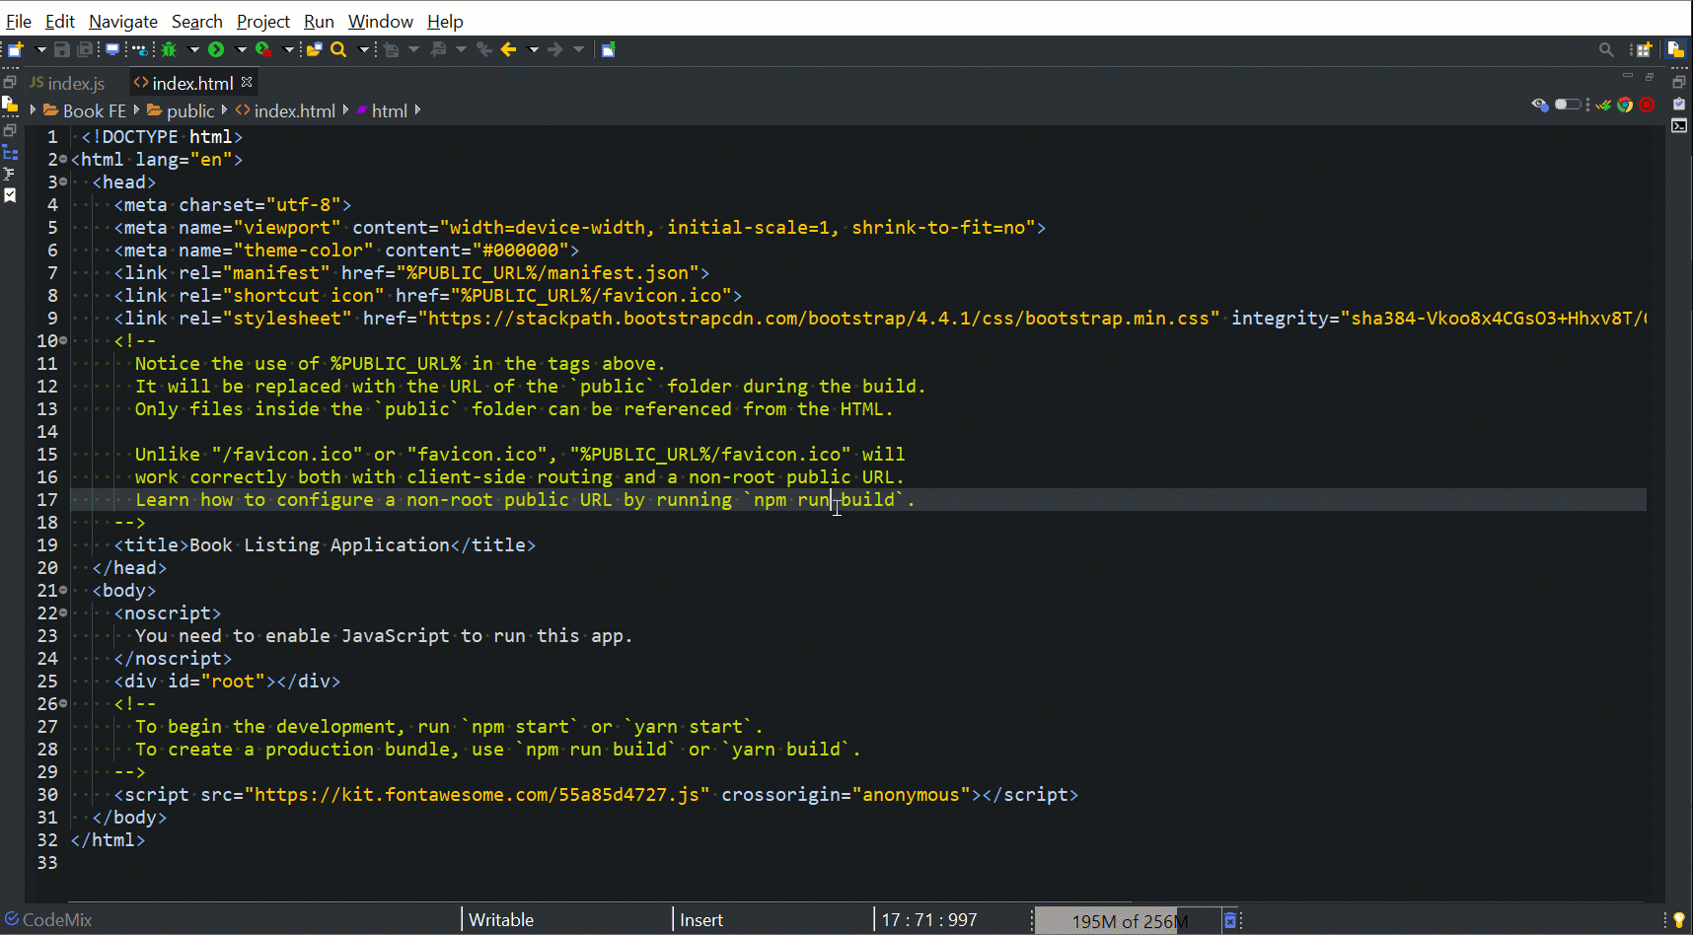Toggle the eye preview icon in editor toolbar
Viewport: 1693px width, 935px height.
coord(1539,105)
